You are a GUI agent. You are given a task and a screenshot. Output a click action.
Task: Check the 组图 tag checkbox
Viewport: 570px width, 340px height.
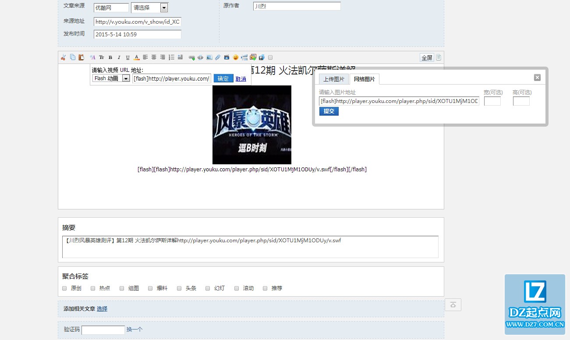[x=122, y=288]
